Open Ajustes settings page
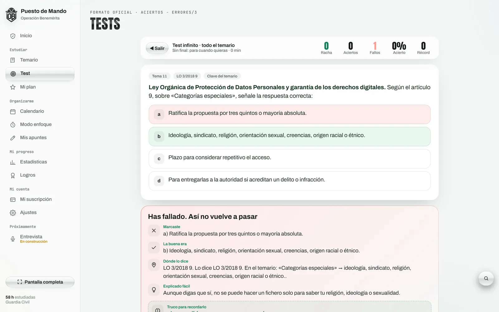 click(40, 212)
